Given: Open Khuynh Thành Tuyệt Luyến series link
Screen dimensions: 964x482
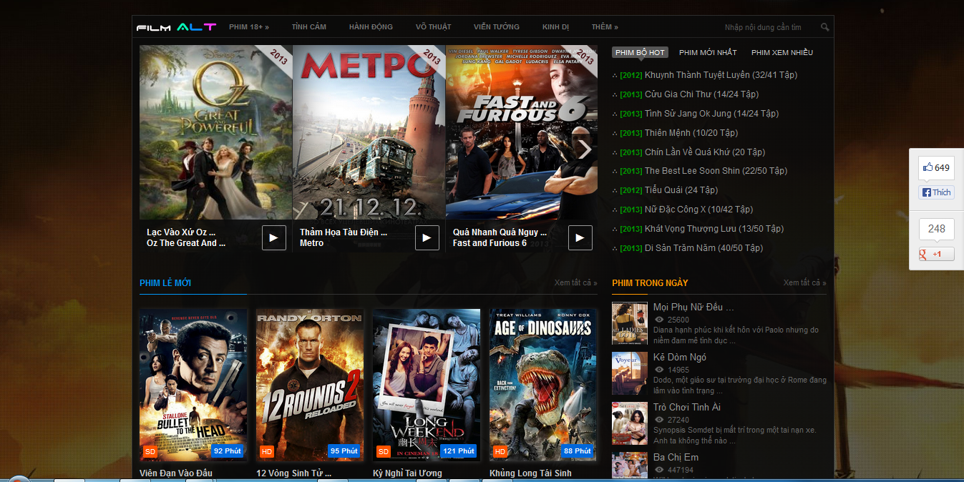Looking at the screenshot, I should 721,74.
